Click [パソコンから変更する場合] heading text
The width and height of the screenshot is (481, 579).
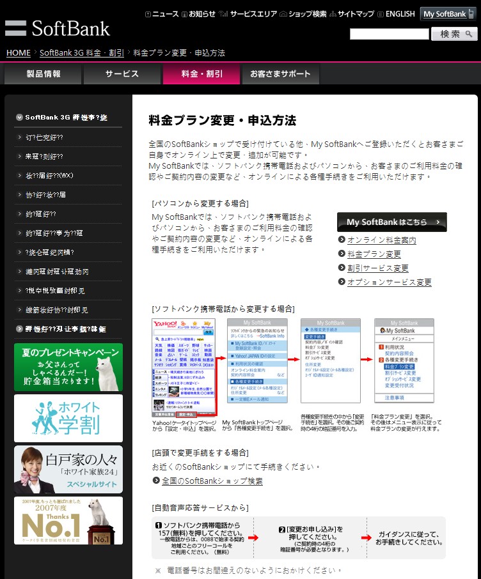200,203
